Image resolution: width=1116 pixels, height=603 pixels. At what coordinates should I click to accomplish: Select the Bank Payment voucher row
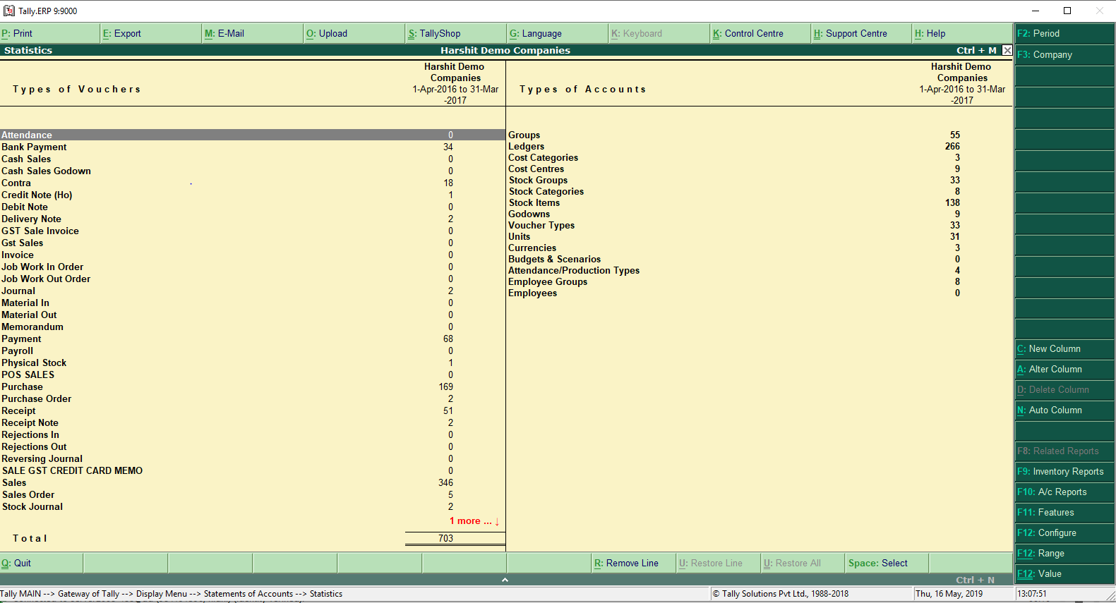252,147
